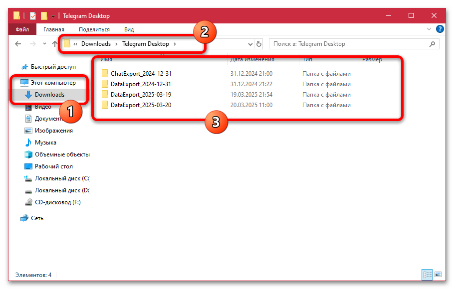Viewport: 454px width, 289px height.
Task: Maximize the Telegram Desktop window
Action: (x=411, y=15)
